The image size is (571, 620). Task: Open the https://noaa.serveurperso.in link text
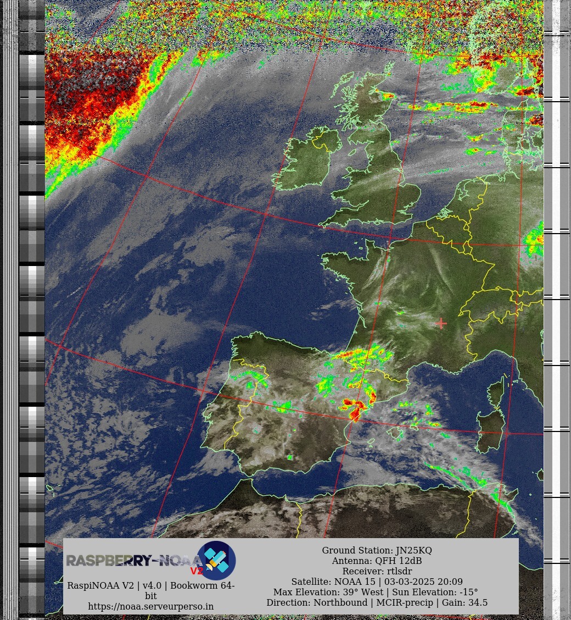tap(151, 606)
